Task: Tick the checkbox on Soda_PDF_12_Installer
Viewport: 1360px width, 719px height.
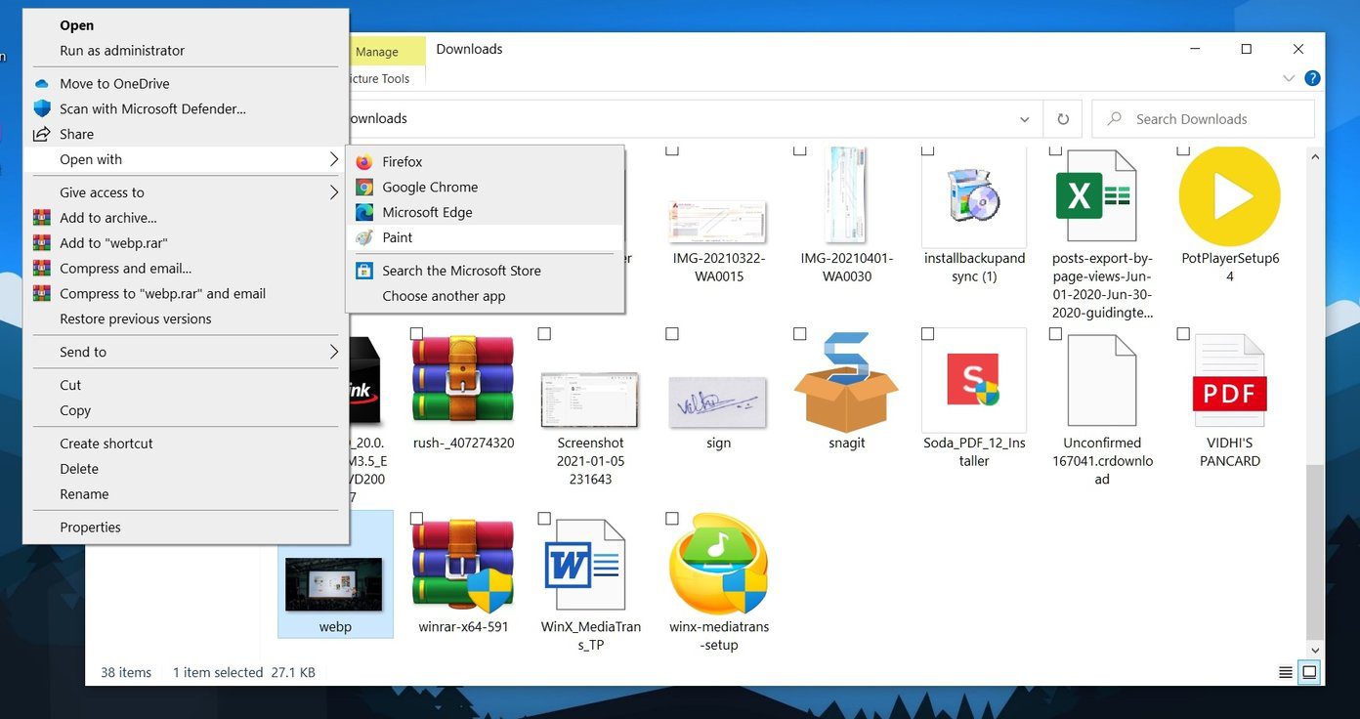Action: (927, 334)
